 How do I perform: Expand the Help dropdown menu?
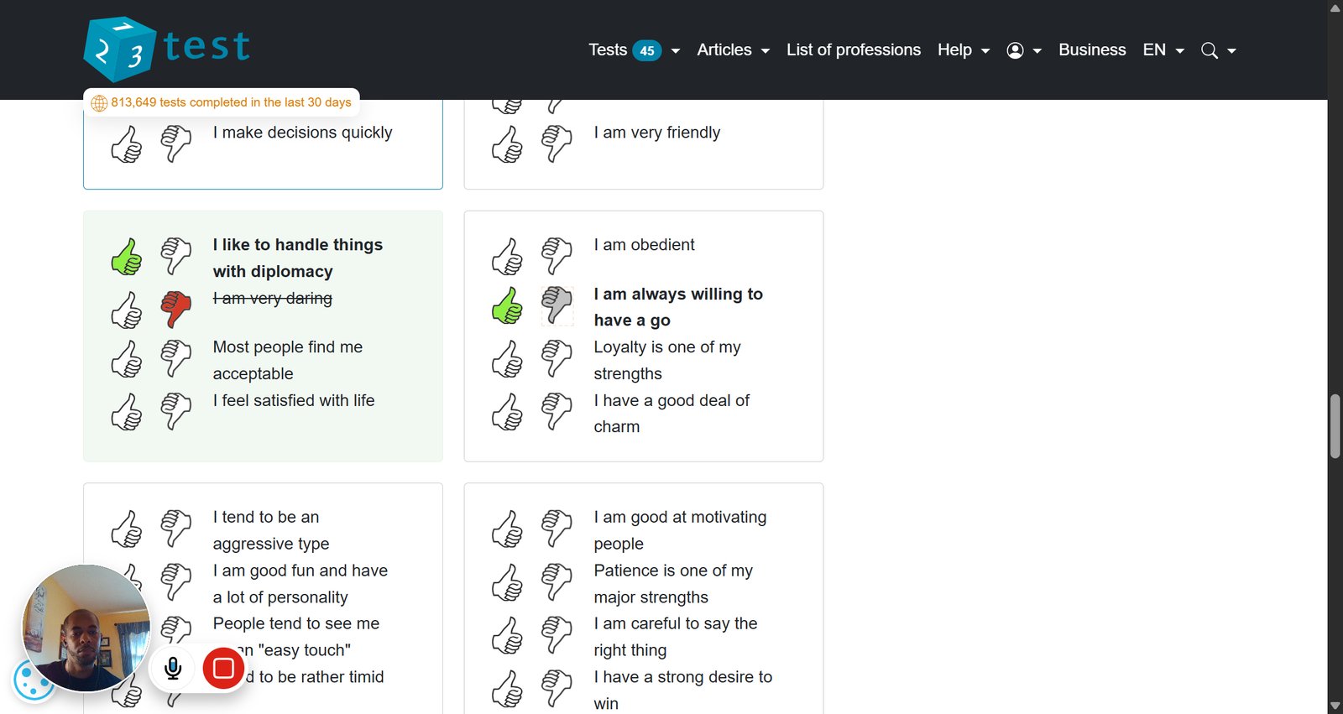pyautogui.click(x=964, y=50)
